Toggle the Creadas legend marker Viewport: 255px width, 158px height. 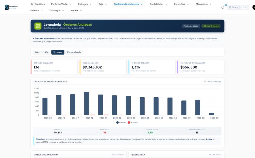pyautogui.click(x=117, y=122)
